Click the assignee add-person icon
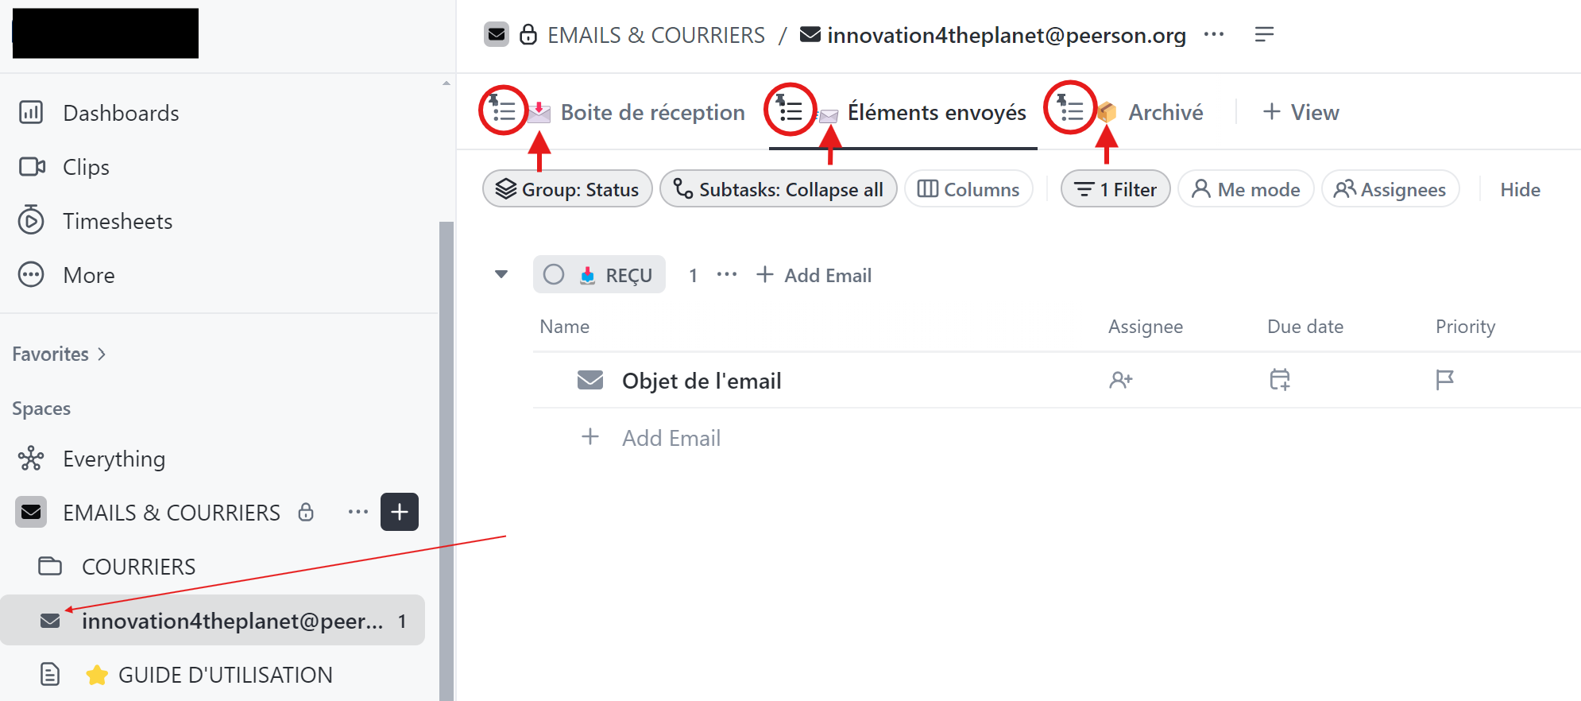This screenshot has width=1581, height=701. [x=1120, y=380]
